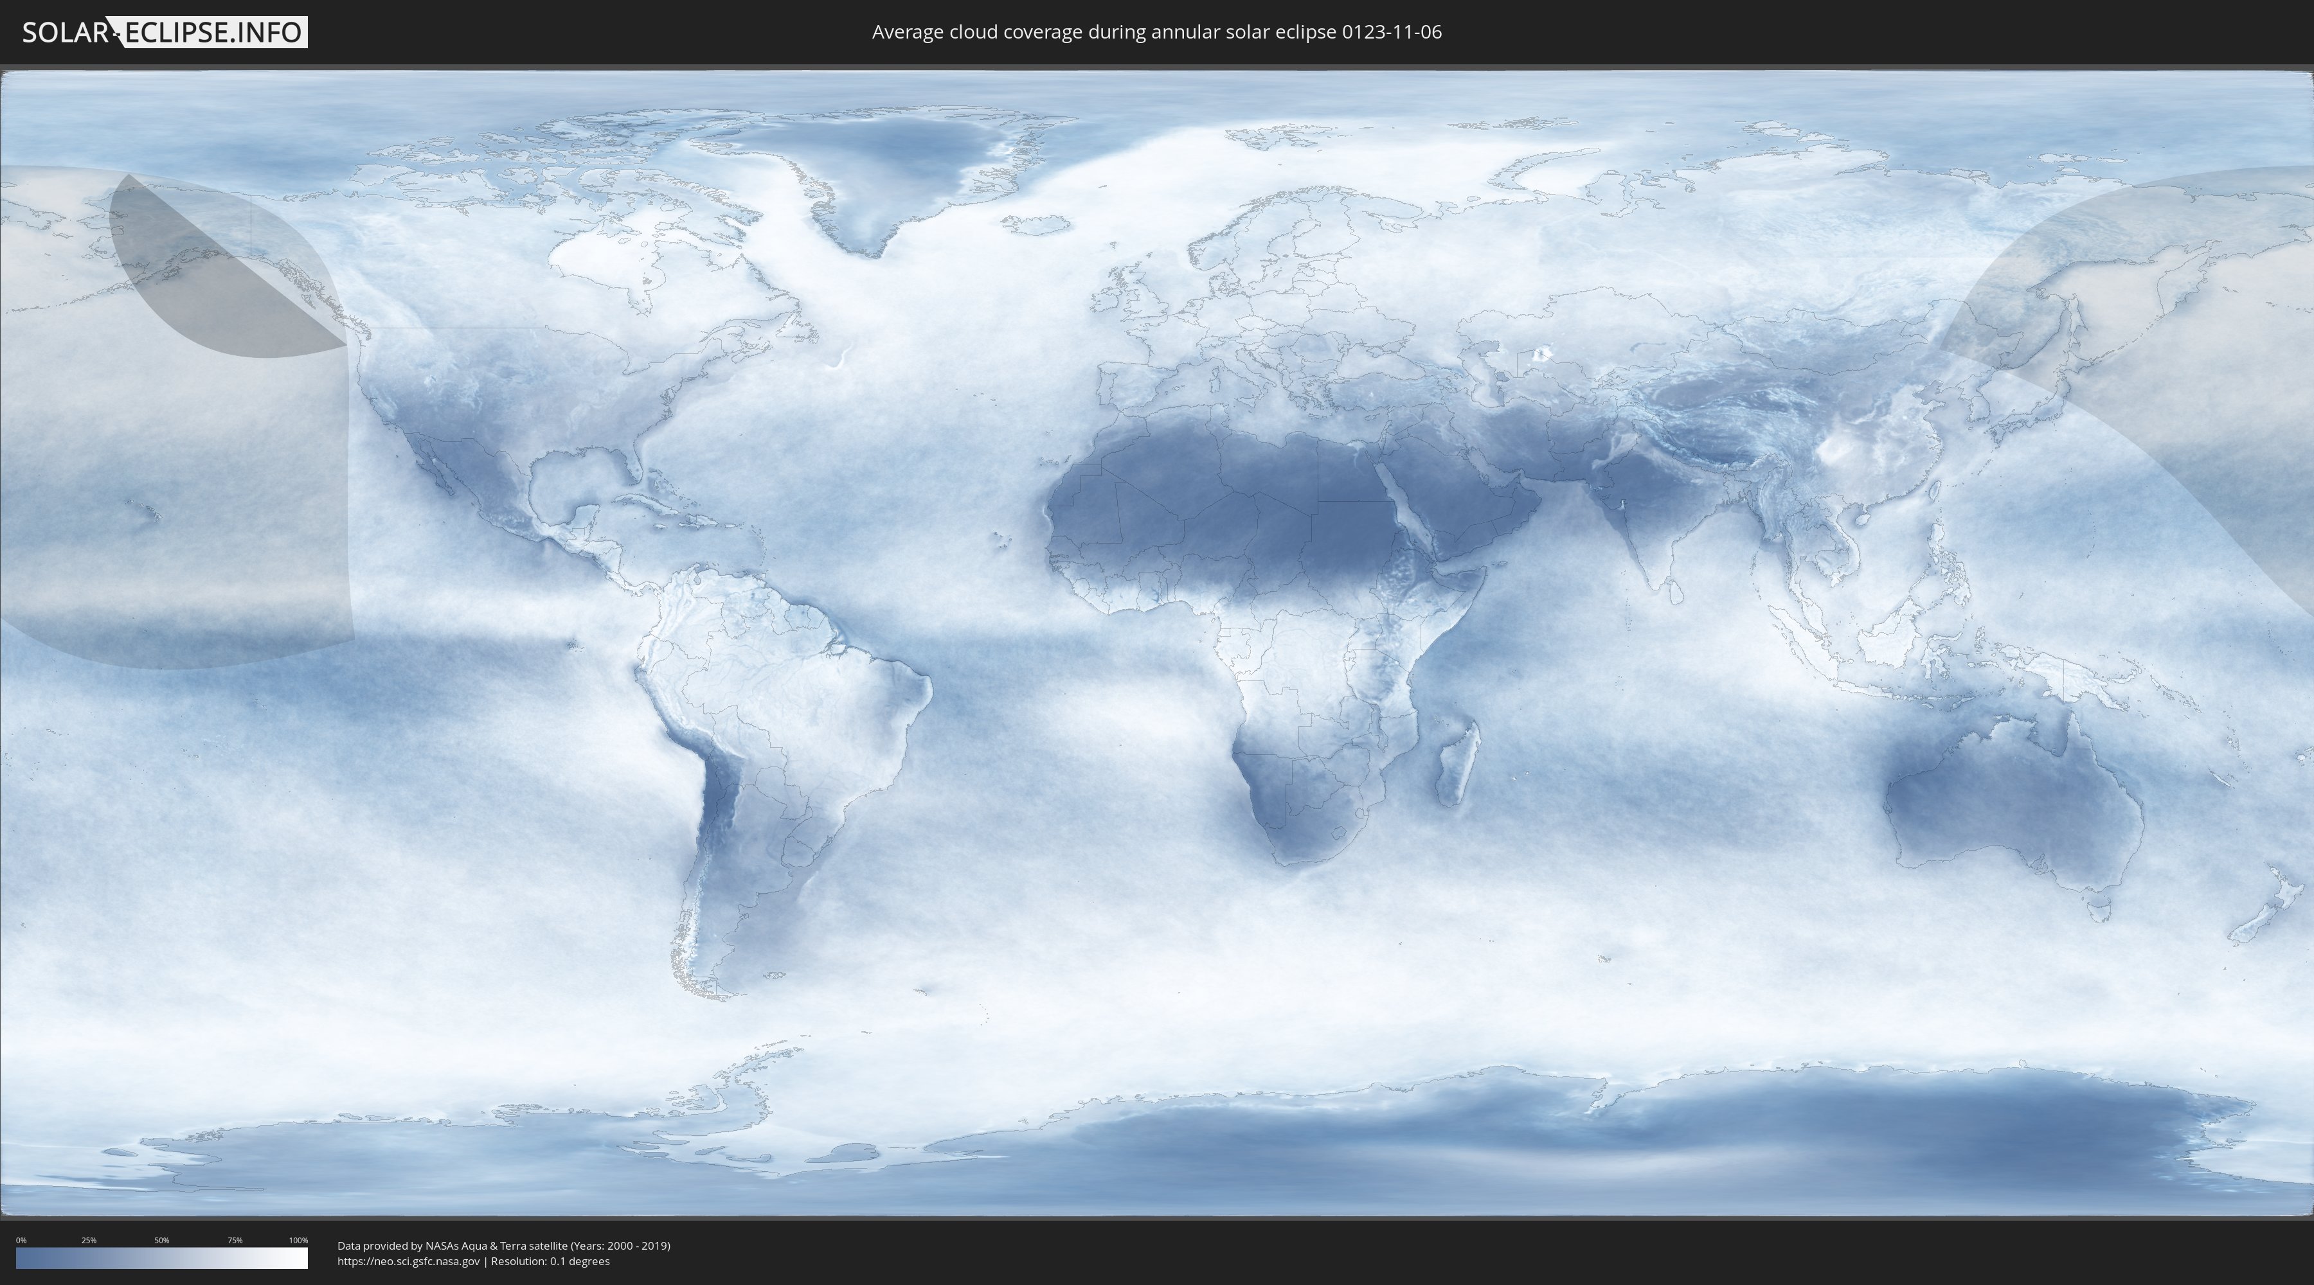Click the '0%' legend label

[x=21, y=1240]
